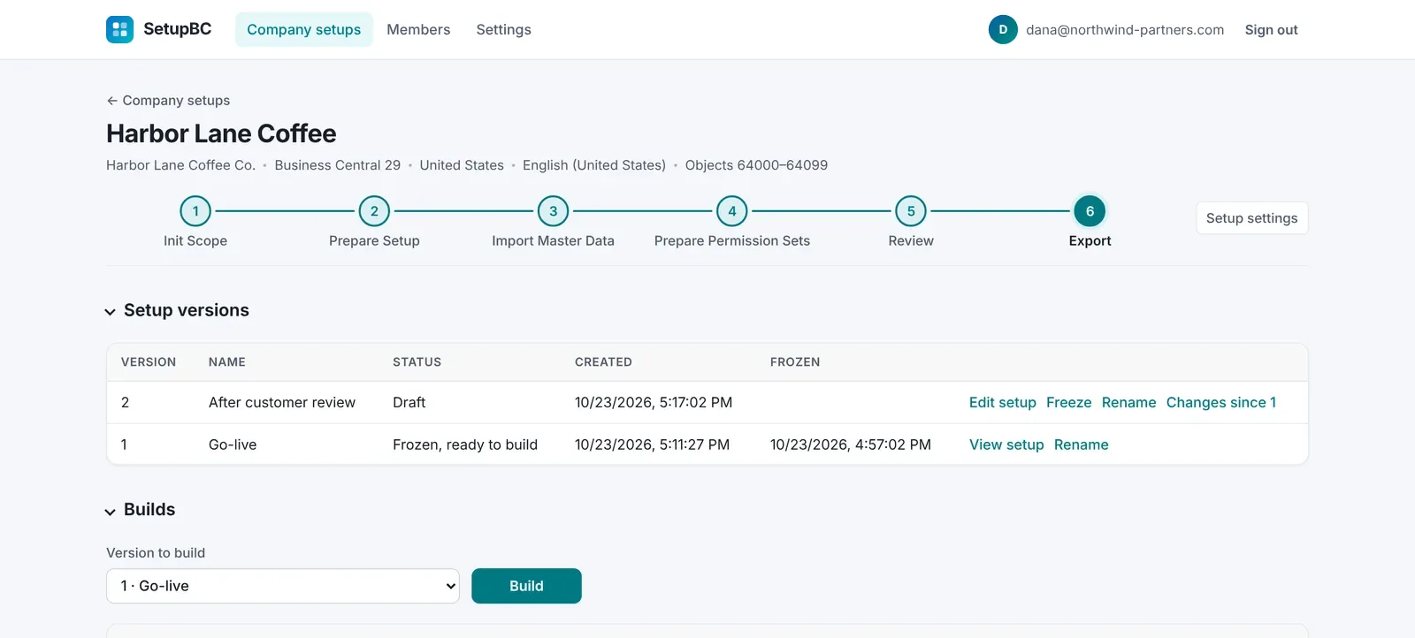
Task: Click the frozen date 10/23/2026, 4:57:02 PM
Action: 851,444
